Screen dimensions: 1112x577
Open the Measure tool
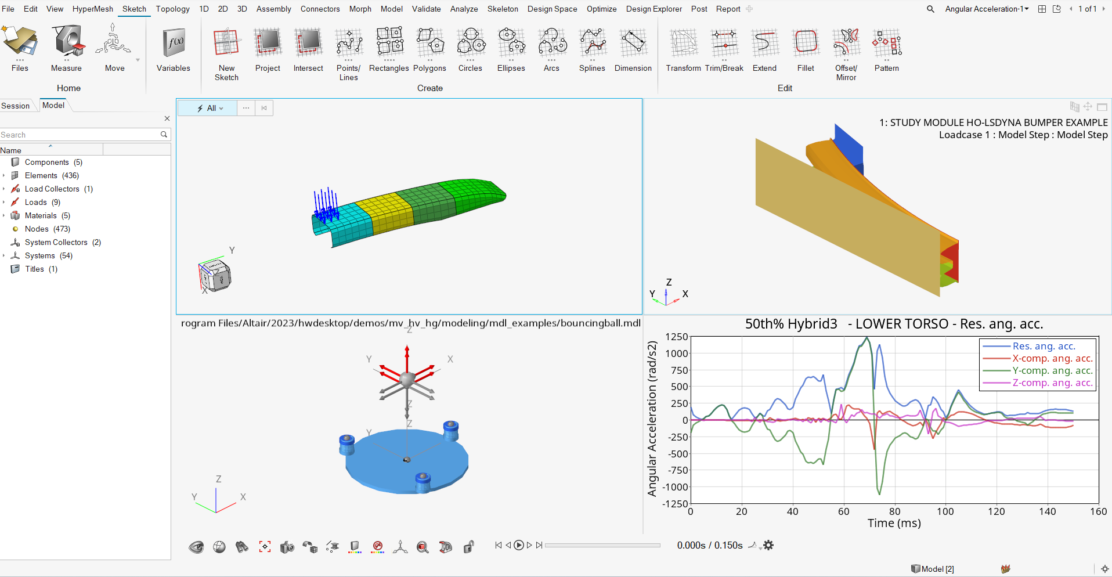(x=66, y=50)
